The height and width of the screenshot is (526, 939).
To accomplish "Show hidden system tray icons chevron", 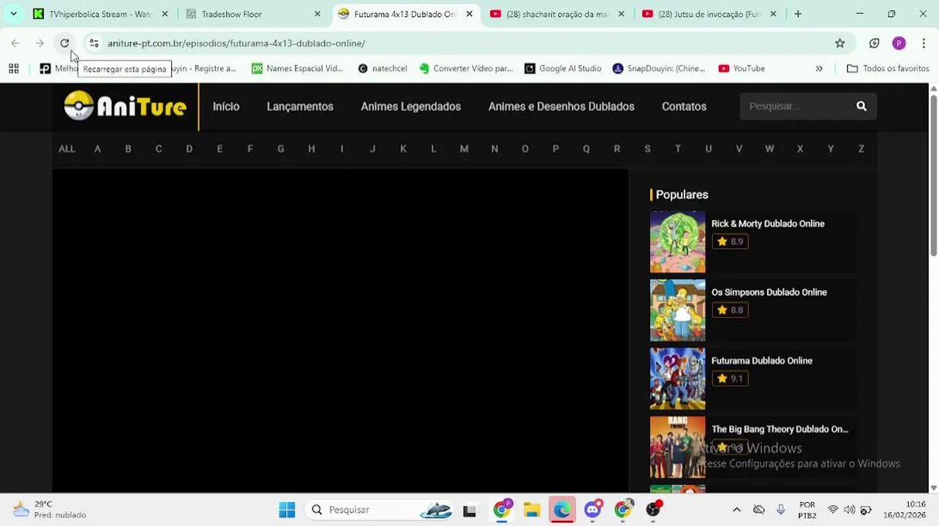I will pos(736,510).
